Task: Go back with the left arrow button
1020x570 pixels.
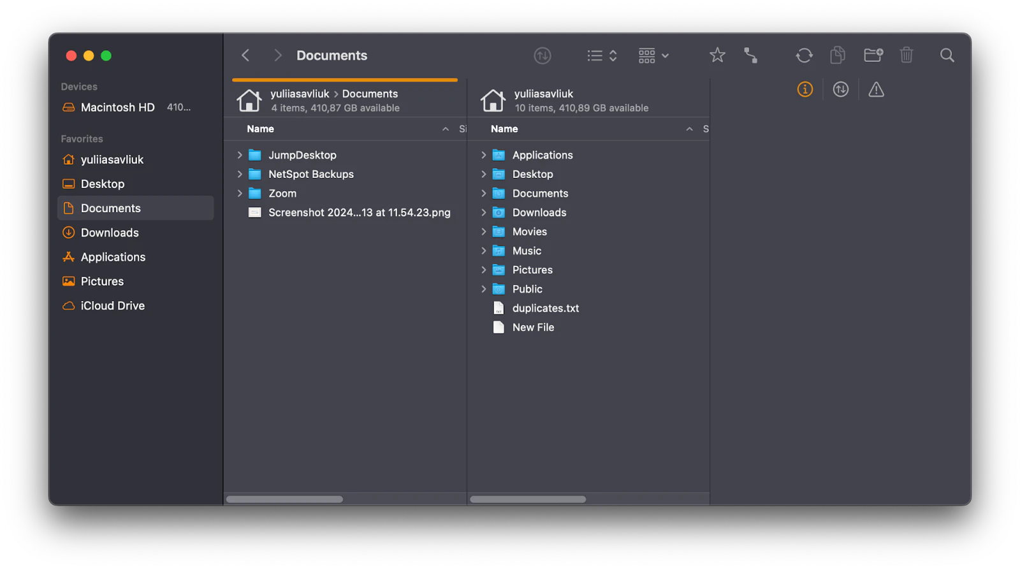Action: tap(245, 55)
